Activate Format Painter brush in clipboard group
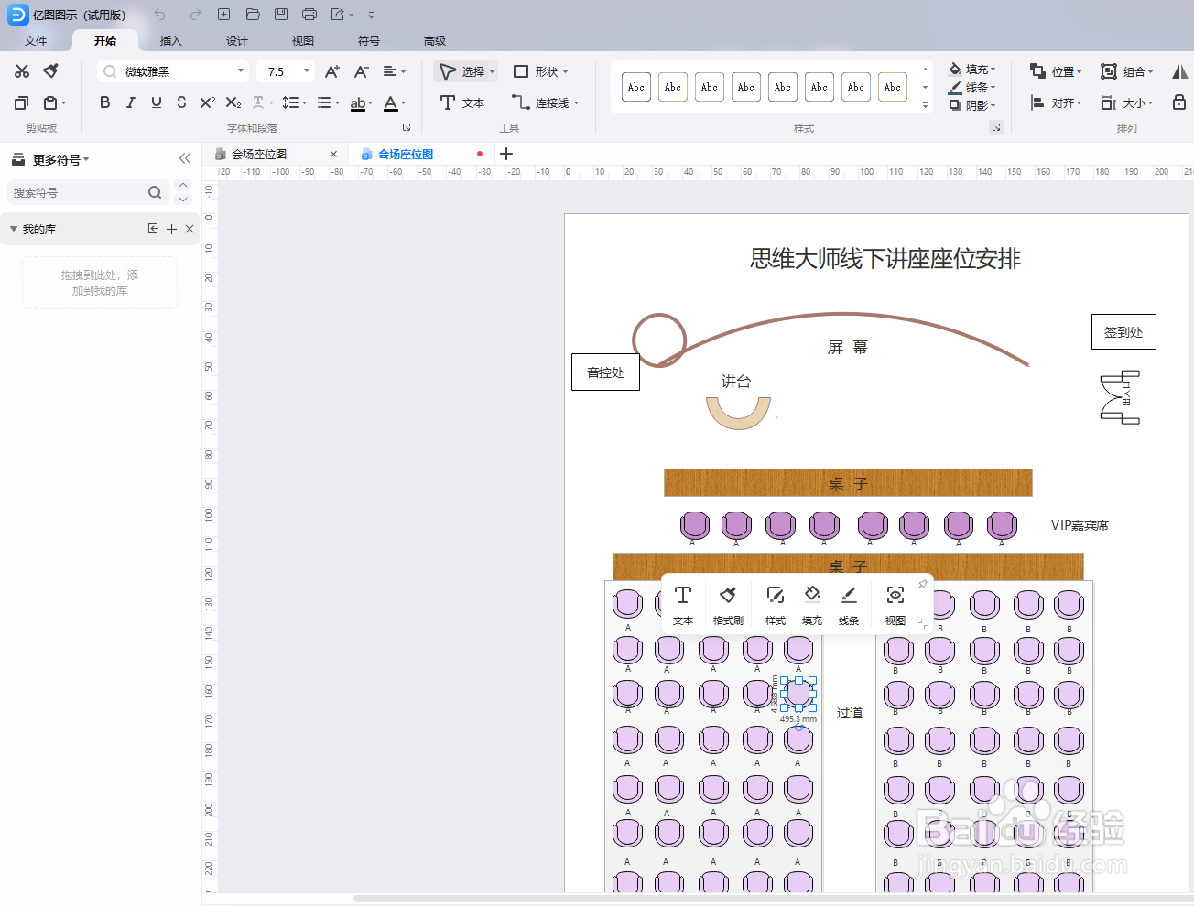The width and height of the screenshot is (1194, 906). (x=51, y=71)
